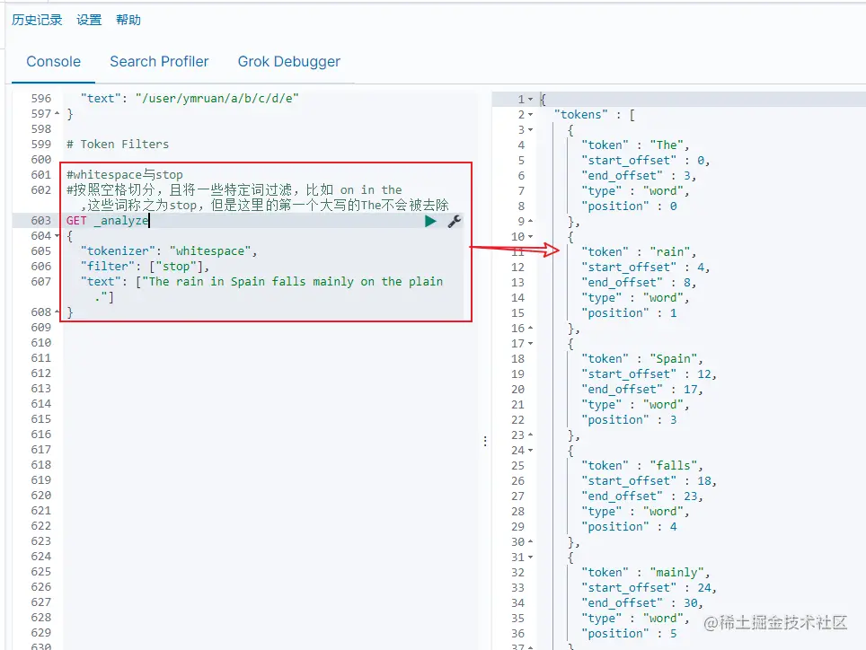Viewport: 866px width, 650px height.
Task: Switch to the Search Profiler tab
Action: [x=159, y=61]
